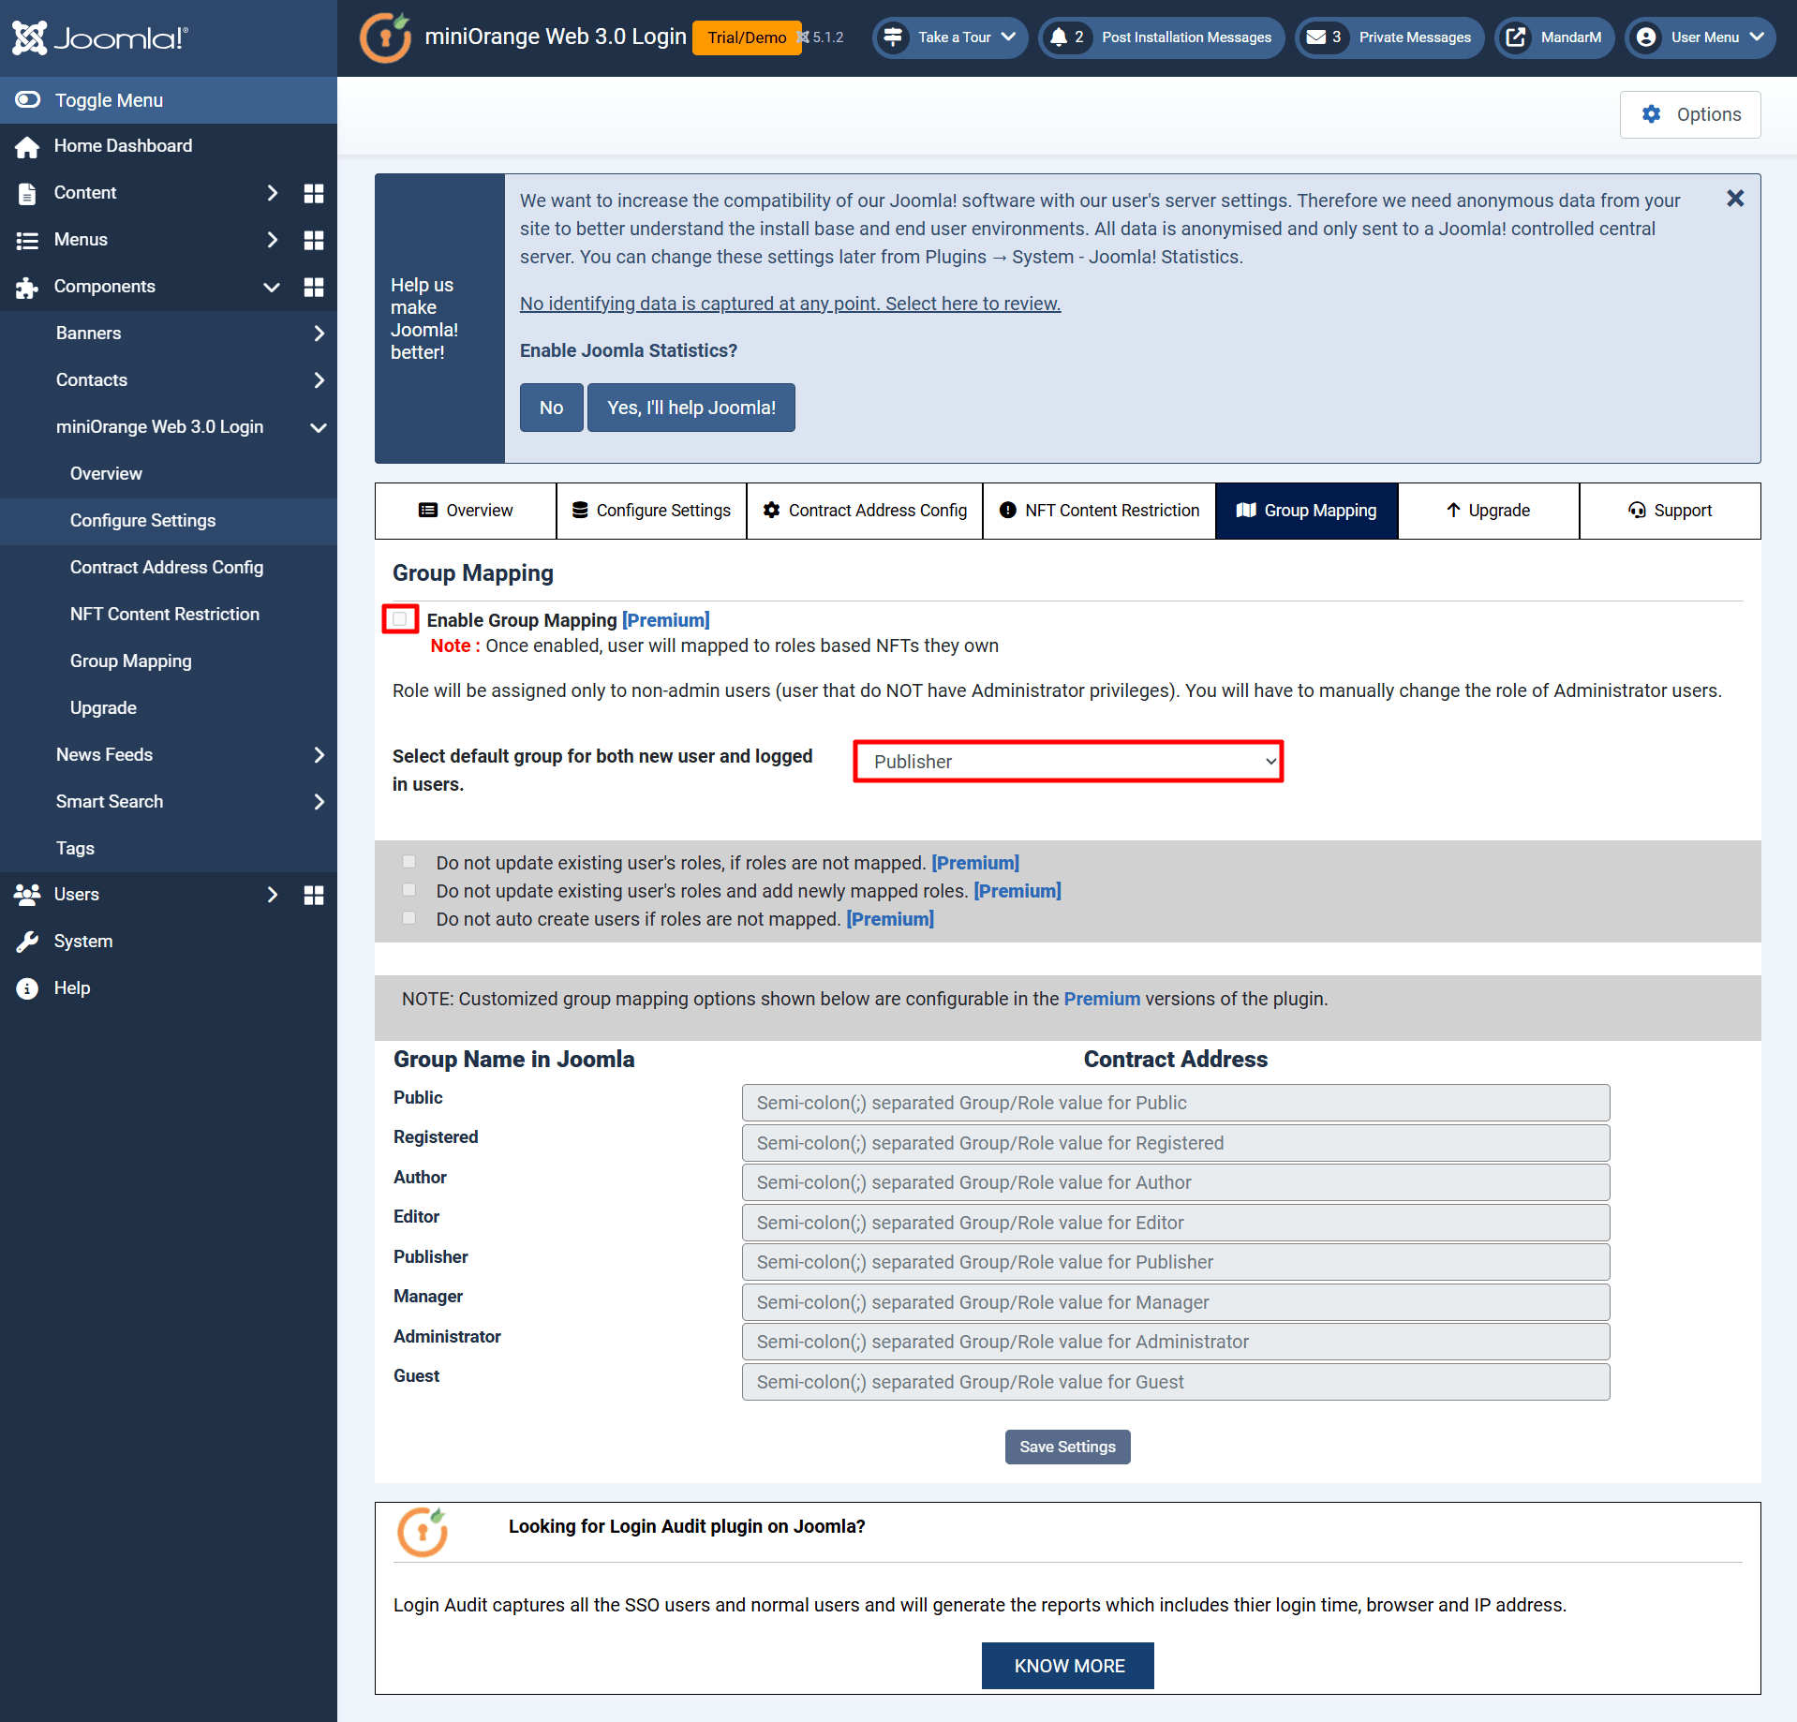This screenshot has height=1722, width=1797.
Task: Click the Toggle Menu switch icon
Action: click(x=28, y=99)
